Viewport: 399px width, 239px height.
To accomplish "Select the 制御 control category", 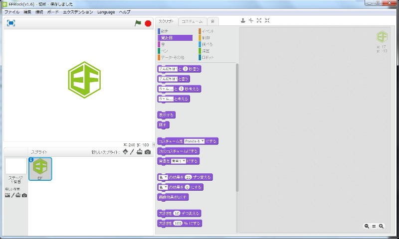I will tap(216, 38).
